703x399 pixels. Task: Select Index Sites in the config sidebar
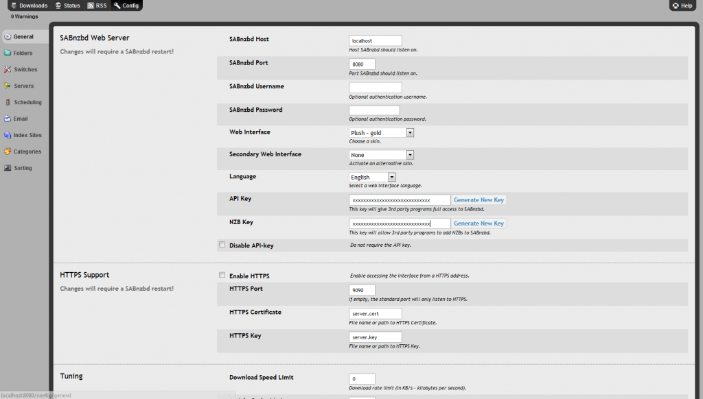[27, 135]
